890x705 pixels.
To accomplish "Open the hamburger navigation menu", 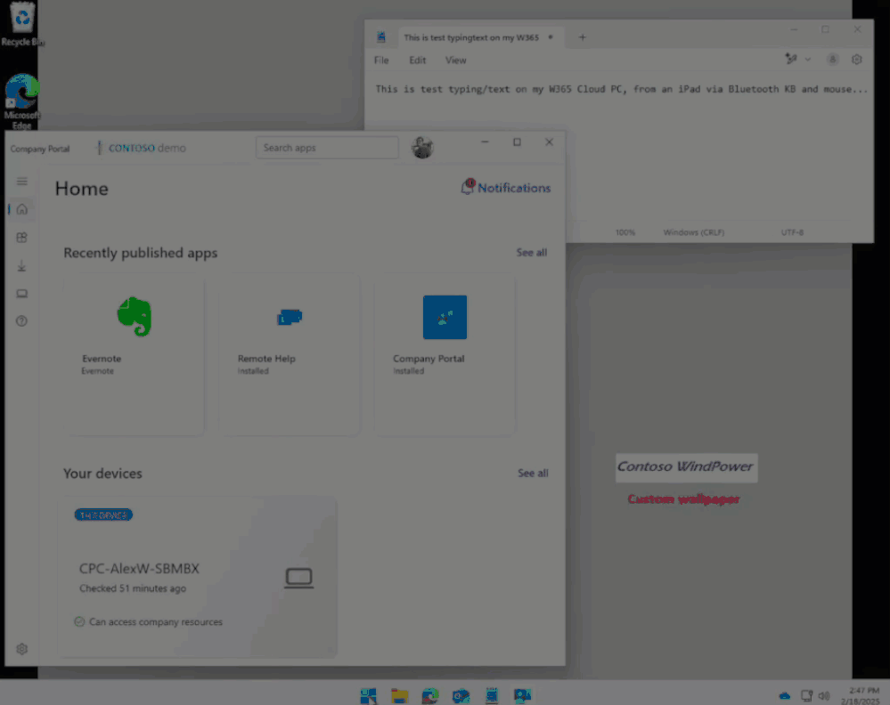I will click(21, 182).
